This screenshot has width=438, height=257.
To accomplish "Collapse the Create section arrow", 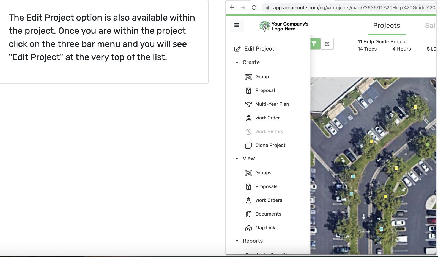I will [x=237, y=63].
